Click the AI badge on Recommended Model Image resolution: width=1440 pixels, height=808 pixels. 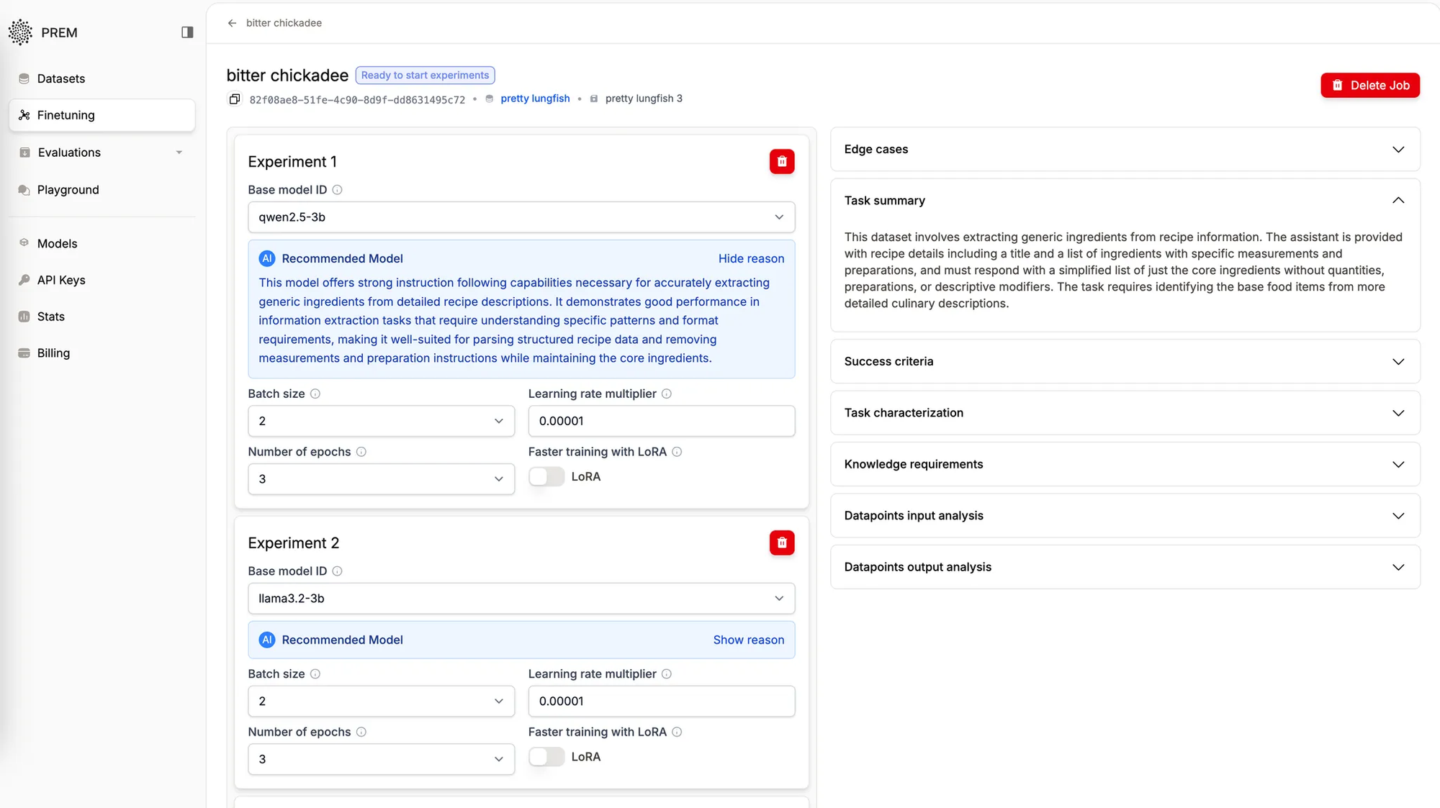[267, 258]
